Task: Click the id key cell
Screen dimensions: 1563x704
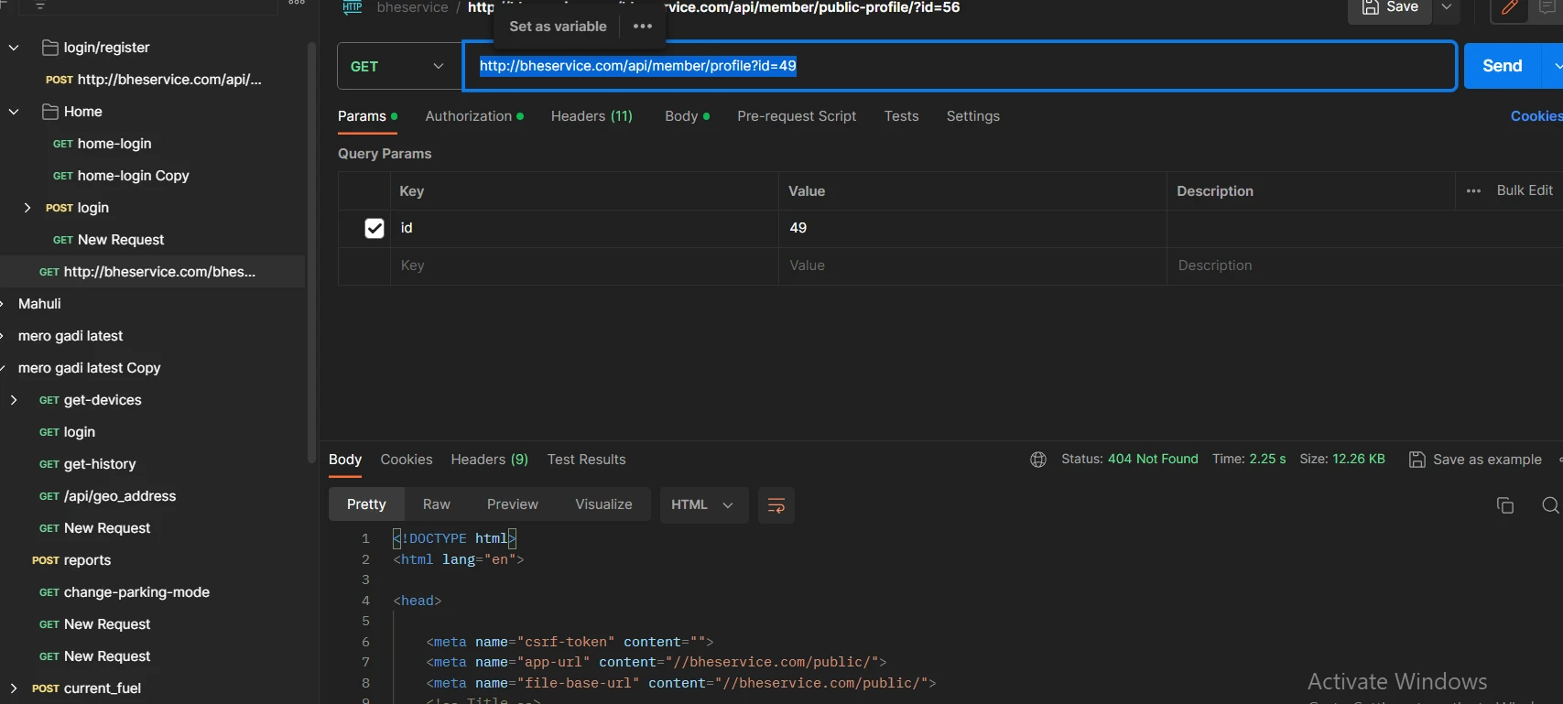Action: 584,228
